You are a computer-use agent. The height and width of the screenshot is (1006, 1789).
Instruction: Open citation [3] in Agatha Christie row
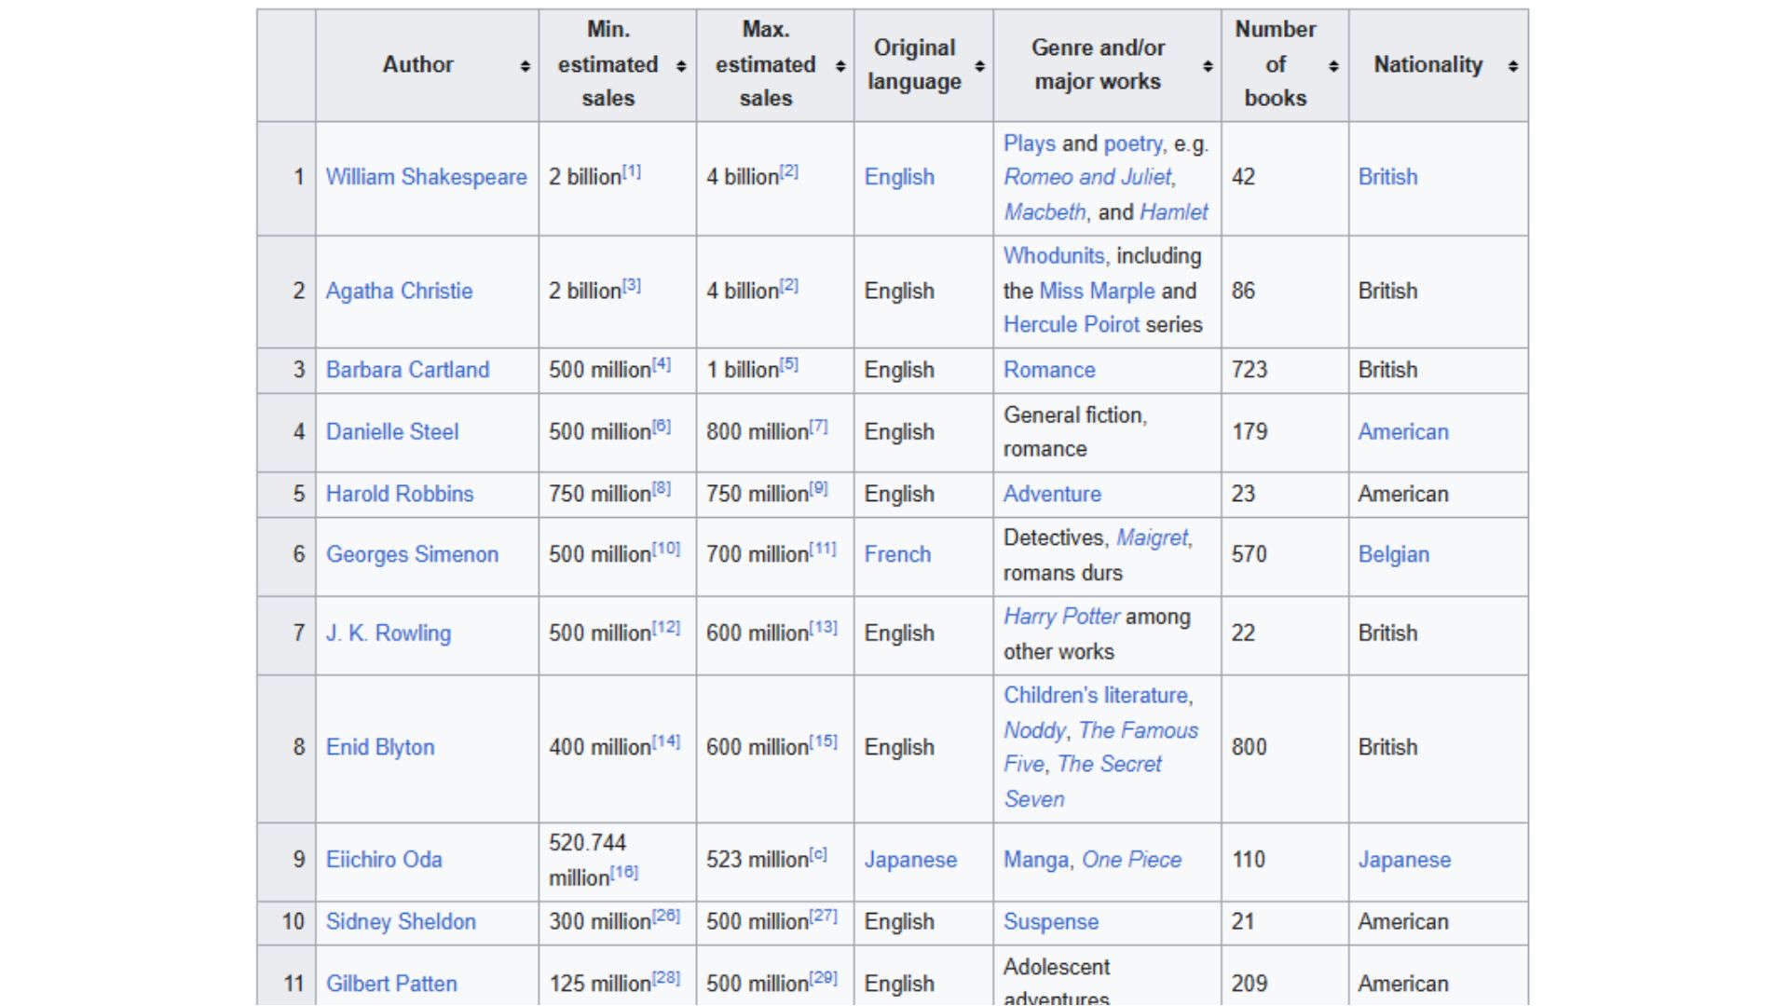pyautogui.click(x=632, y=285)
